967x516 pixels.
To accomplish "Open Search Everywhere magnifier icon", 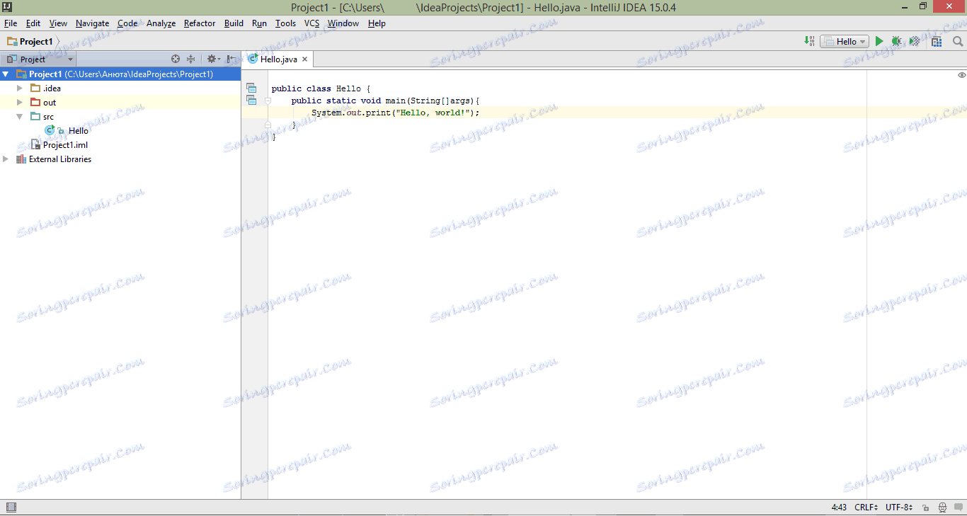I will tap(958, 42).
